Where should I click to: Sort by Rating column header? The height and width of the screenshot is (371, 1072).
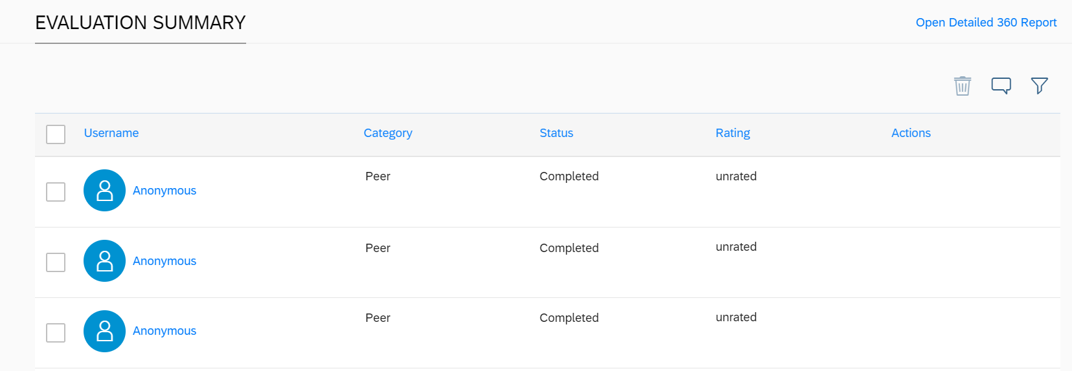point(733,133)
